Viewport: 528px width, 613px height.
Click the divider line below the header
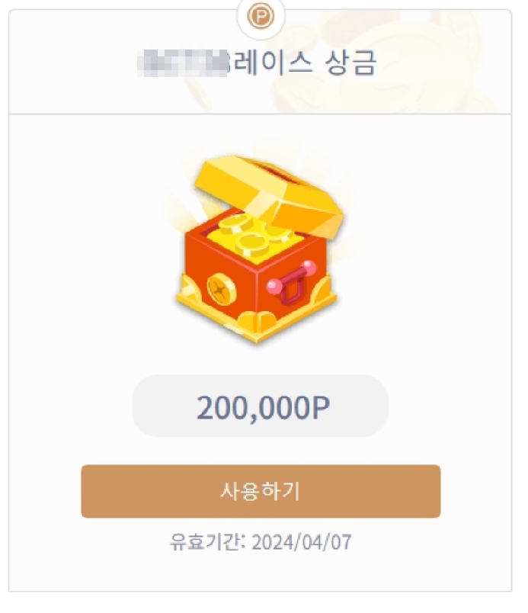[260, 114]
